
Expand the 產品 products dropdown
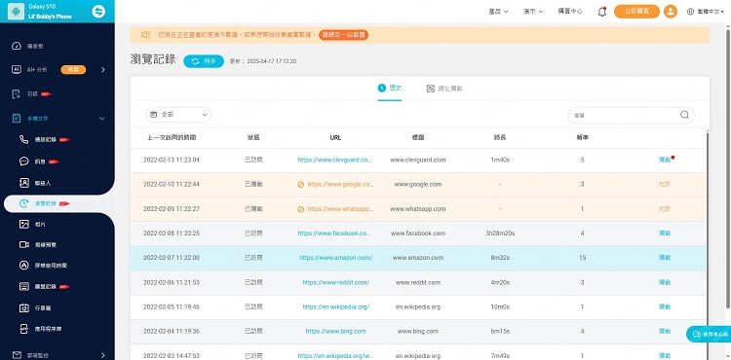pos(498,12)
